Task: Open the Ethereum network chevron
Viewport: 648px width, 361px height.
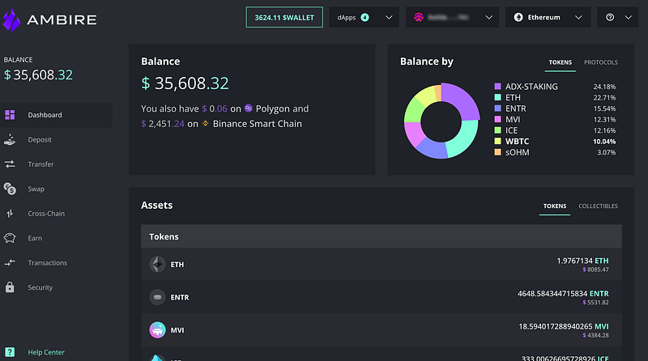Action: click(578, 17)
